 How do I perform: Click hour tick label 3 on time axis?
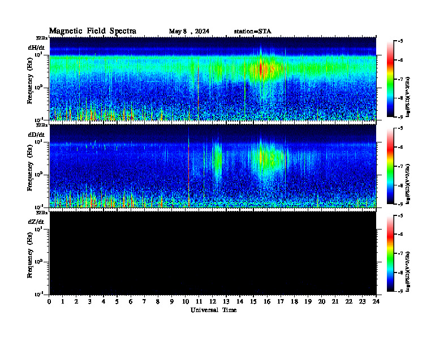(x=90, y=302)
